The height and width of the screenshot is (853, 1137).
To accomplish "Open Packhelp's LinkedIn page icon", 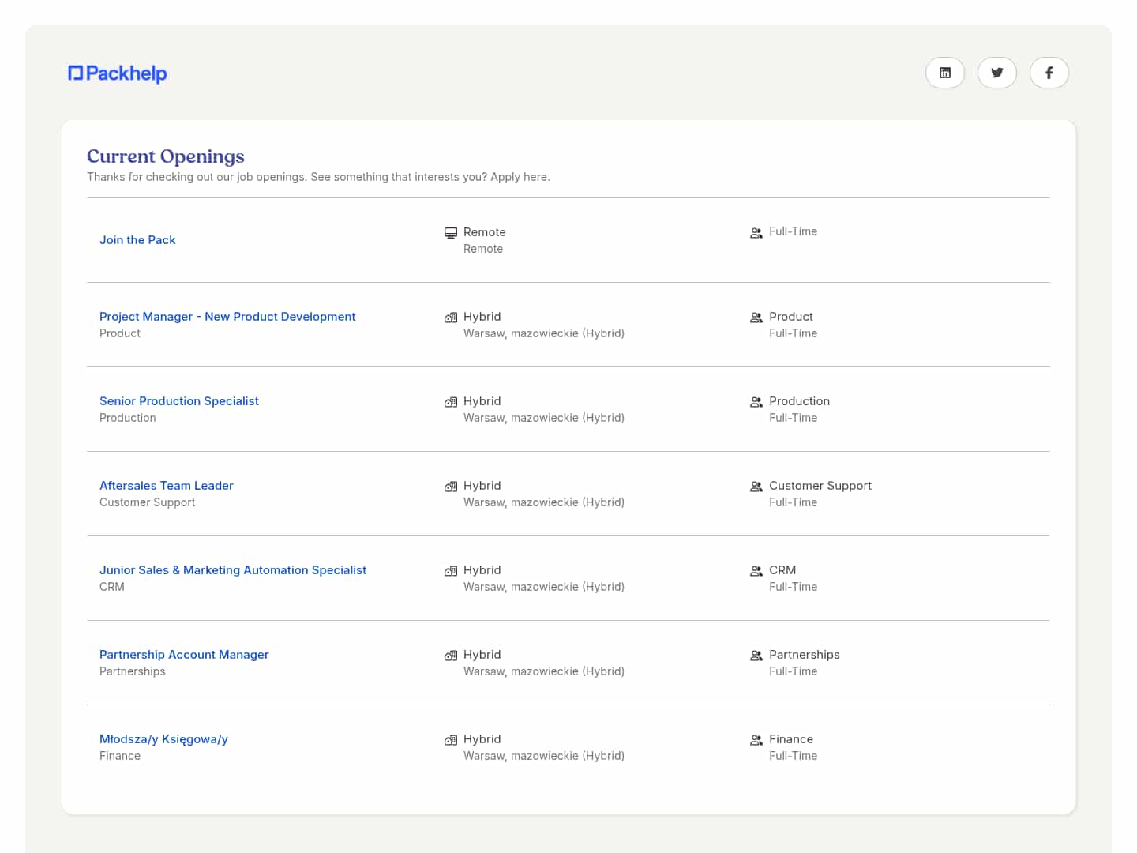I will pyautogui.click(x=944, y=73).
